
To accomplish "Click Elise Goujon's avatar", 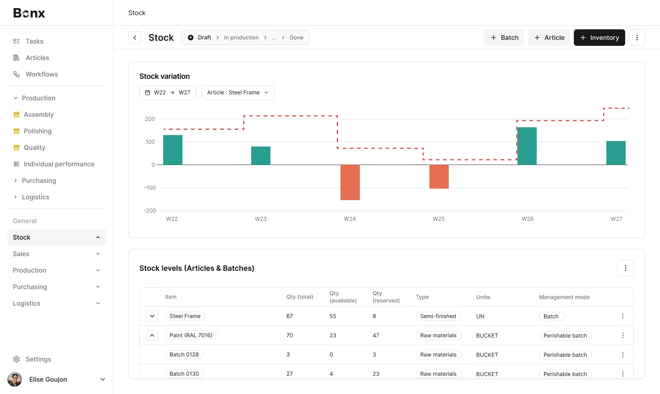I will (x=15, y=379).
